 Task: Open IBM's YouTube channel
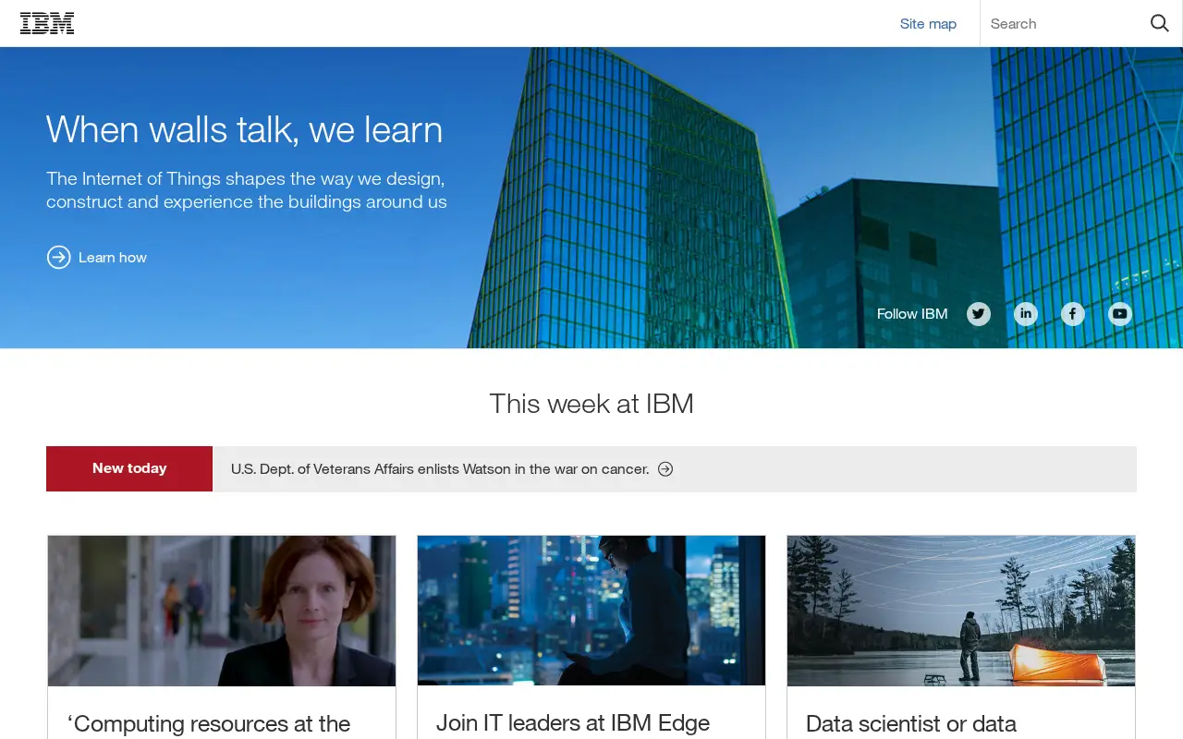tap(1120, 314)
